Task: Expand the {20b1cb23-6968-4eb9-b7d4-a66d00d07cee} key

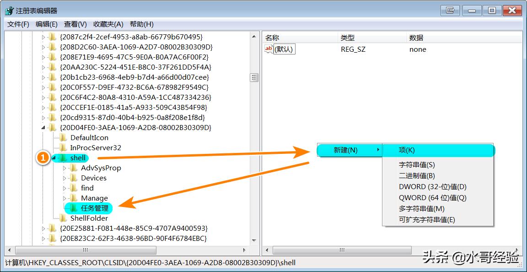Action: pos(43,77)
